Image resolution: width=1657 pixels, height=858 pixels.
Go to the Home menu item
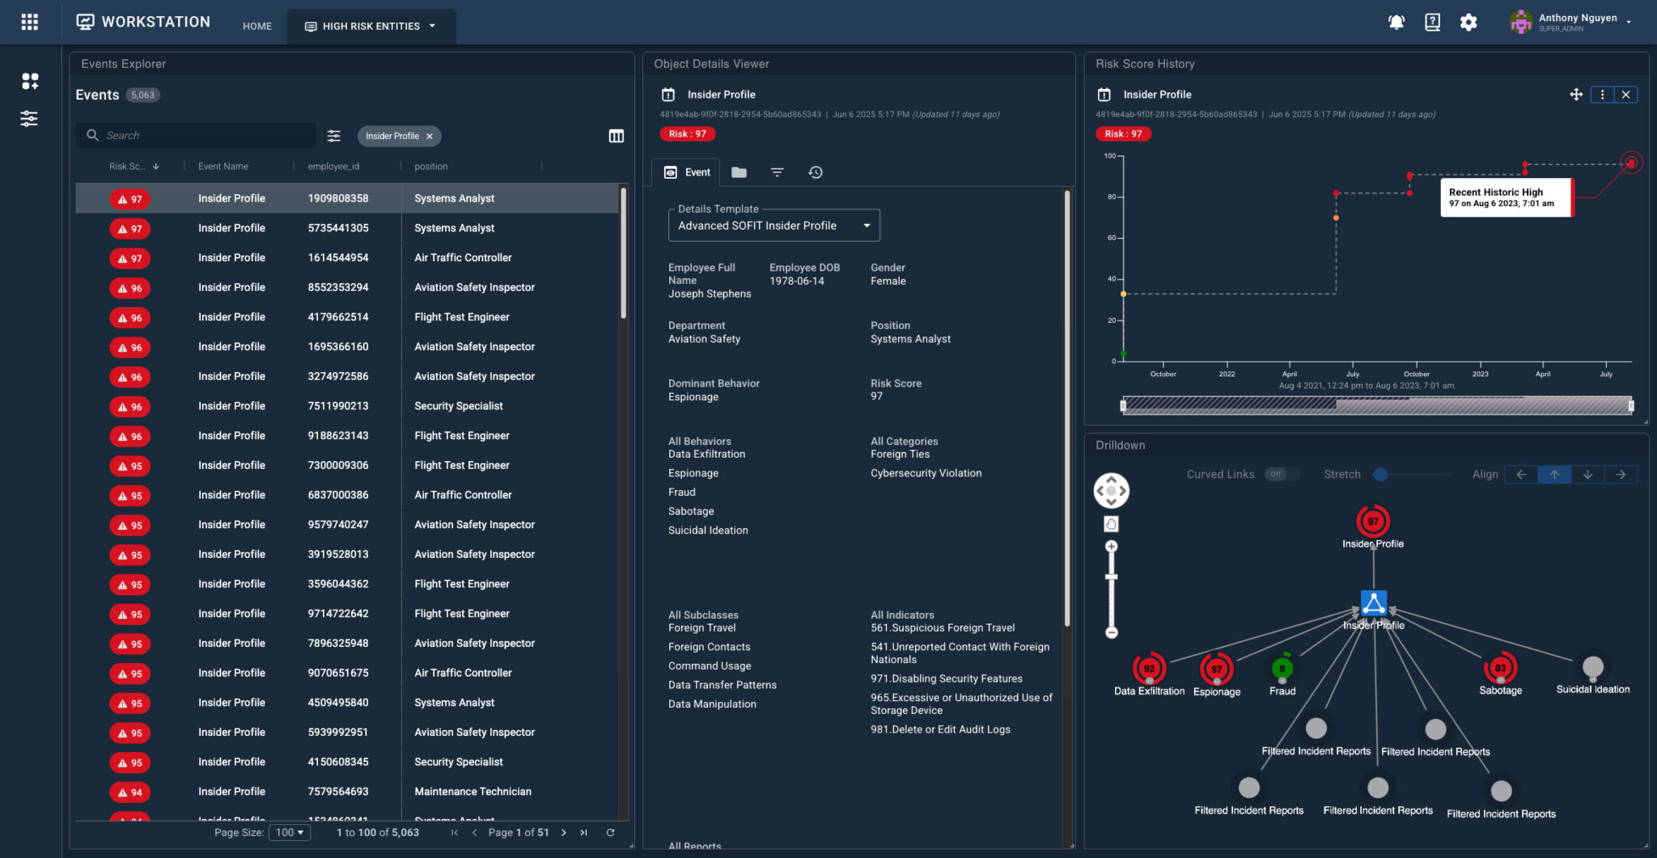pyautogui.click(x=256, y=25)
